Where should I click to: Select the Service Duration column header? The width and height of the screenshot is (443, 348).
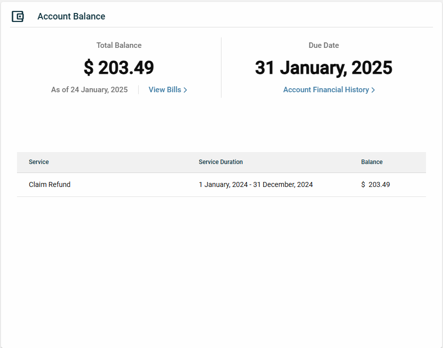click(x=221, y=162)
